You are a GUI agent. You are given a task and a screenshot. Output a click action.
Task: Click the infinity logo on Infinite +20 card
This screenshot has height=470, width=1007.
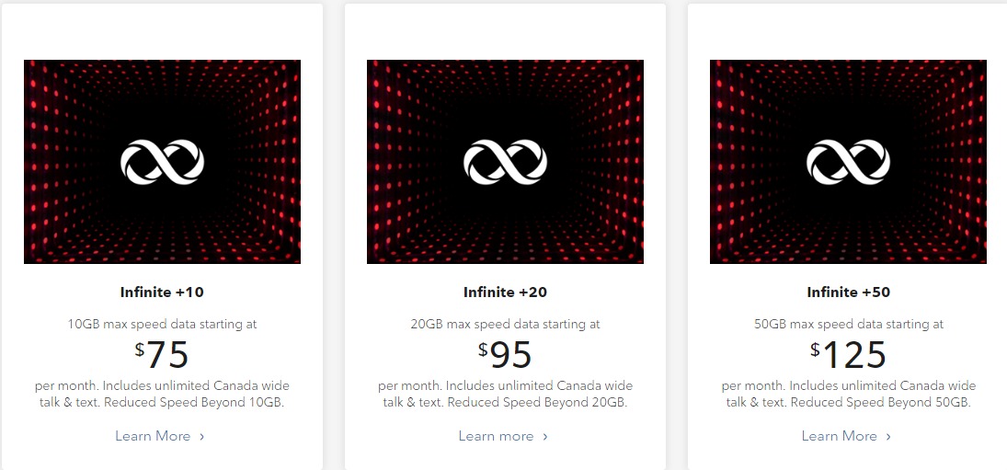coord(506,163)
